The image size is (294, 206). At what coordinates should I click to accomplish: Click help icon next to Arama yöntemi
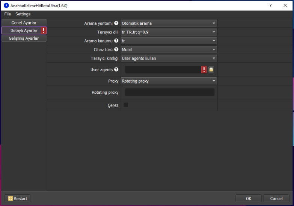(116, 23)
